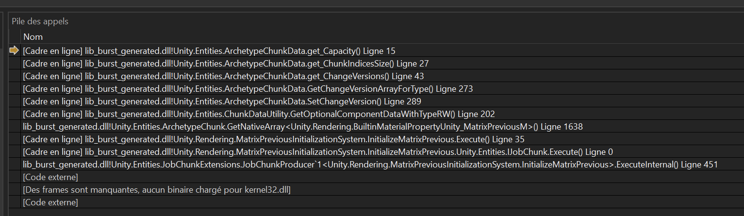Select the SetChangeVersion() Ligne 289 frame

point(221,101)
